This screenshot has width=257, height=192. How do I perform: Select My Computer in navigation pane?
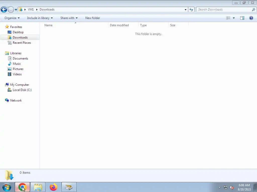[20, 85]
